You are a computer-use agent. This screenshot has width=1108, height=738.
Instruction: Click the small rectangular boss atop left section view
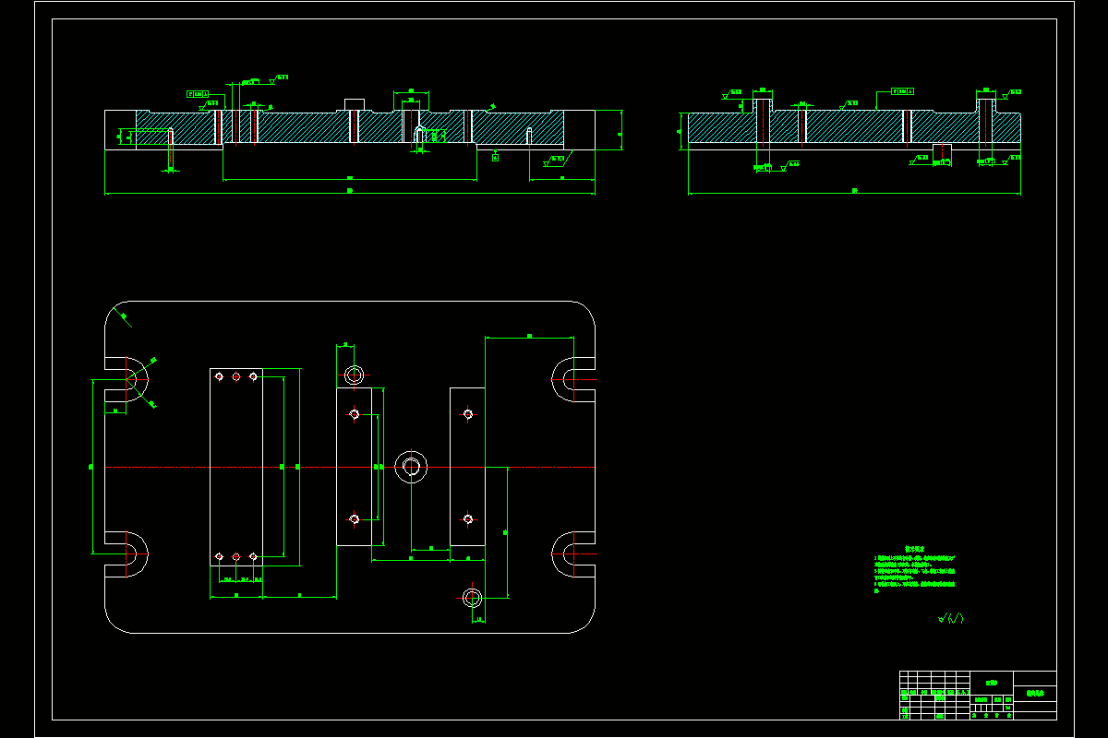(355, 104)
